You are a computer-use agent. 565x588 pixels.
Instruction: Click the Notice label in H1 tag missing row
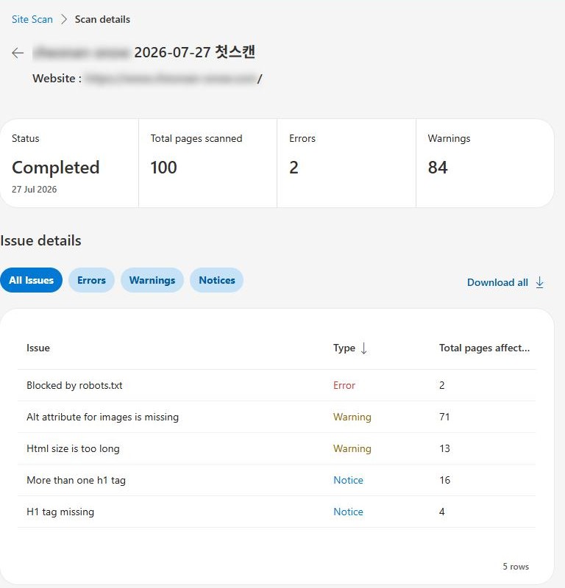coord(348,512)
